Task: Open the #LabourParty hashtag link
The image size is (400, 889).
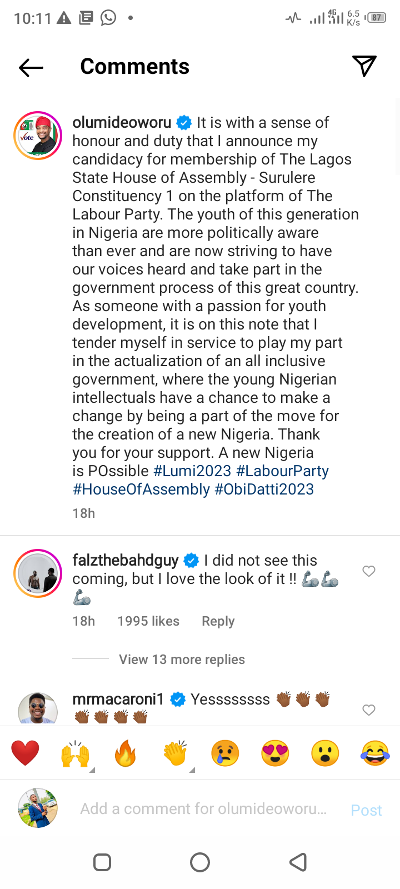Action: pyautogui.click(x=282, y=471)
